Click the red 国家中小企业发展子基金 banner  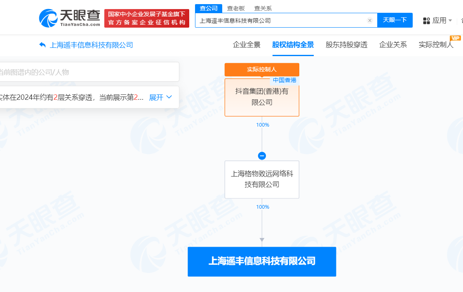point(147,18)
